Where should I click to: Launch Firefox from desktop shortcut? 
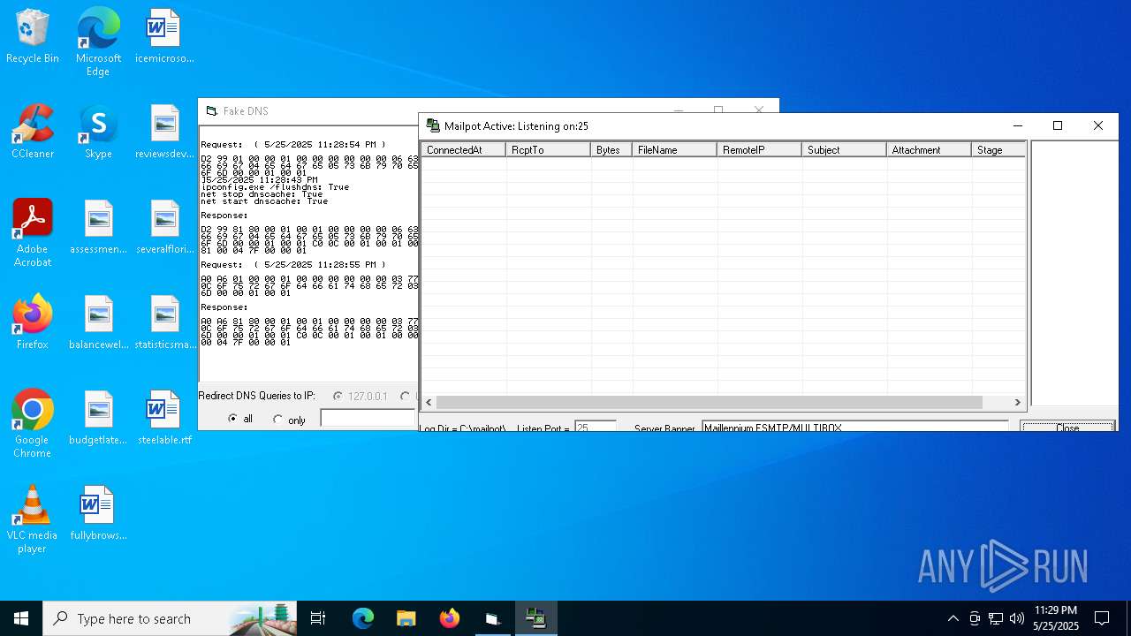click(x=33, y=322)
